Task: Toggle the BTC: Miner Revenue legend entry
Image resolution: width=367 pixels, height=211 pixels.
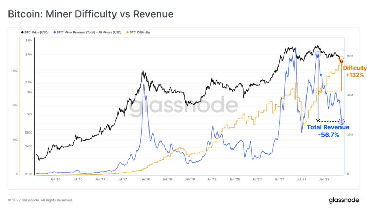Action: (87, 32)
